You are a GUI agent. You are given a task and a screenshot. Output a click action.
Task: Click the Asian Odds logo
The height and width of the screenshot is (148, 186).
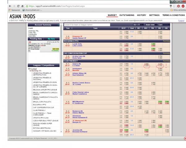point(22,17)
